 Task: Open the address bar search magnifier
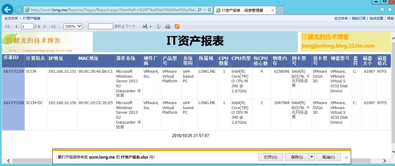199,10
